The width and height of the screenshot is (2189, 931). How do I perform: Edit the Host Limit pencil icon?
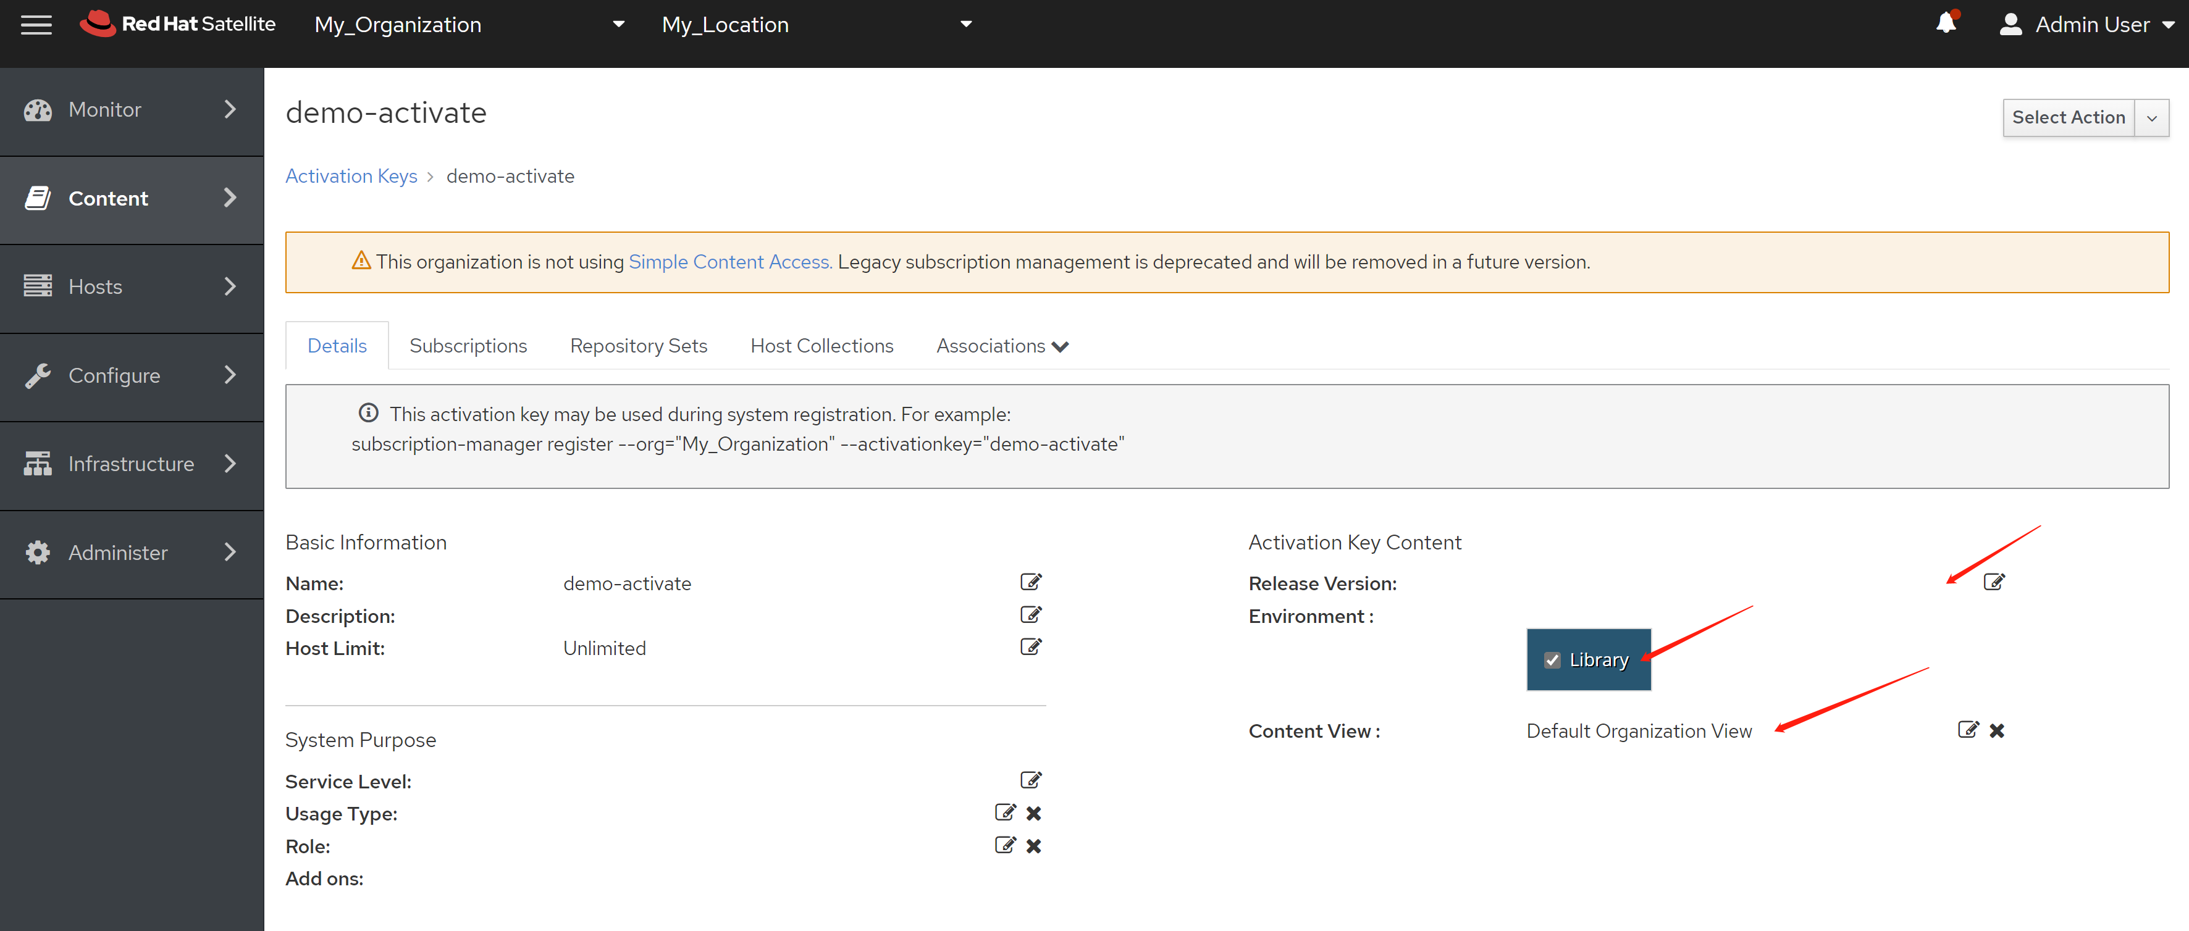pos(1030,647)
